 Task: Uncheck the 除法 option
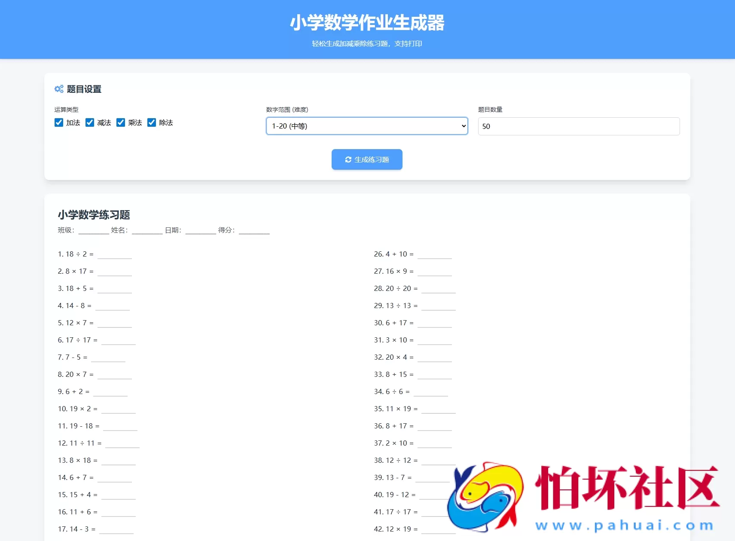[x=152, y=122]
